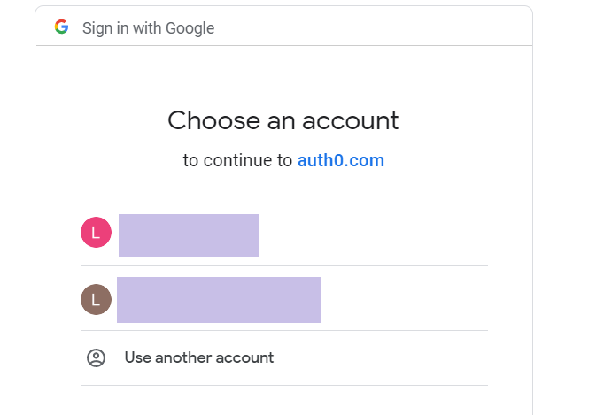Viewport: 604px width, 415px height.
Task: Click the divider line below the first account
Action: click(283, 265)
